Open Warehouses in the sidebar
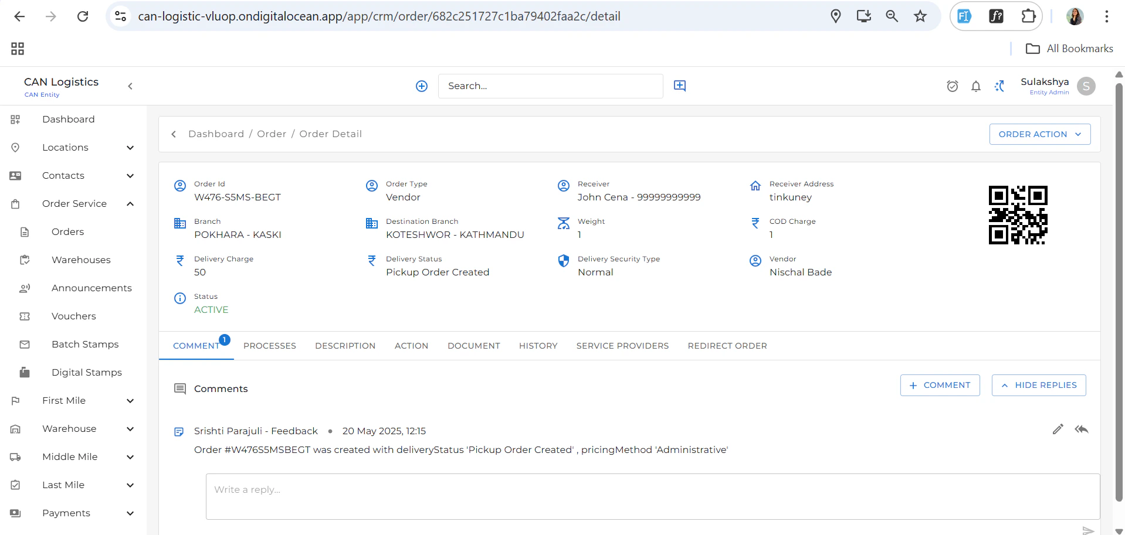The image size is (1125, 535). tap(81, 260)
